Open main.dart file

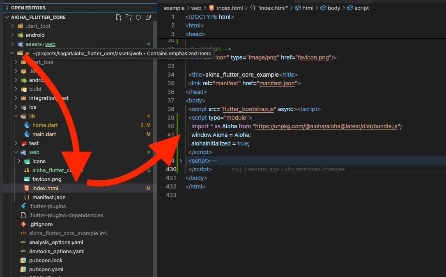(x=44, y=134)
